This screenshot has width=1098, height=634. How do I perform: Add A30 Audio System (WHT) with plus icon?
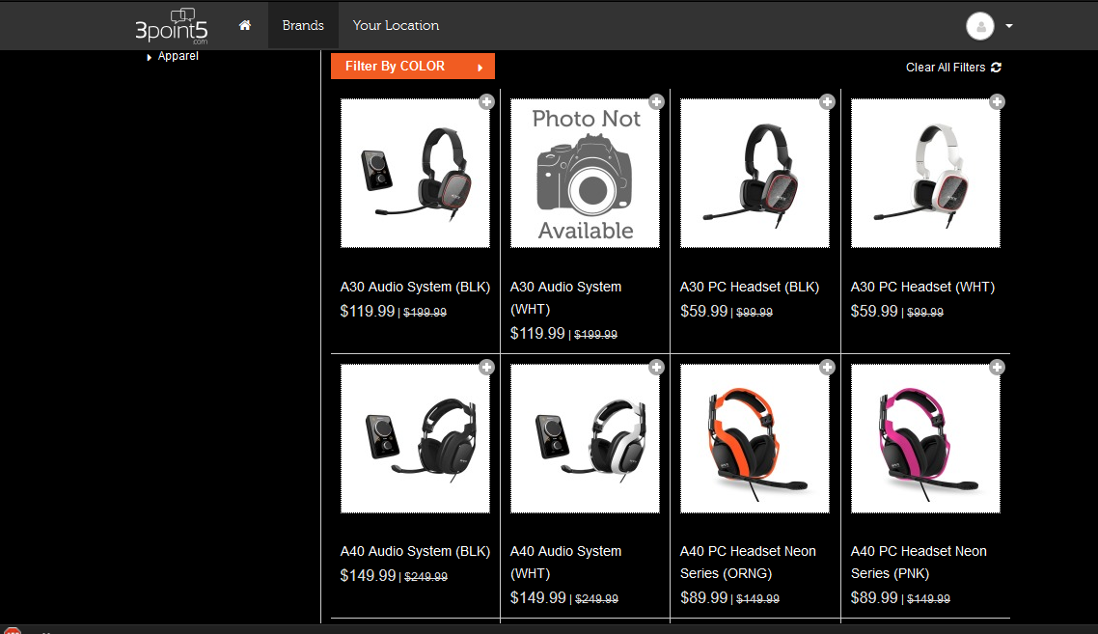coord(656,102)
